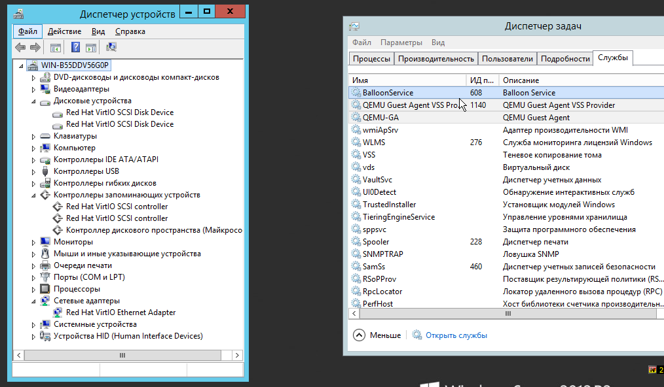Toggle the console tree toolbar icon

click(56, 48)
